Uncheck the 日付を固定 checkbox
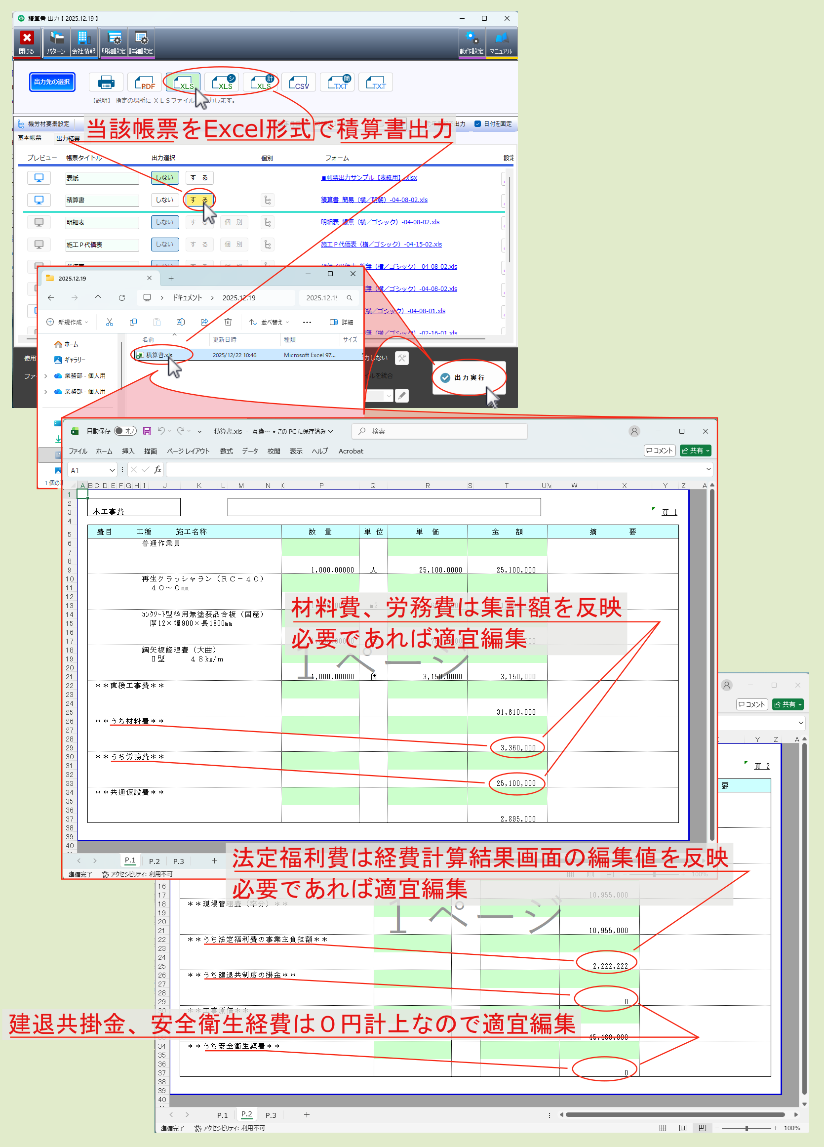The image size is (824, 1147). coord(477,124)
